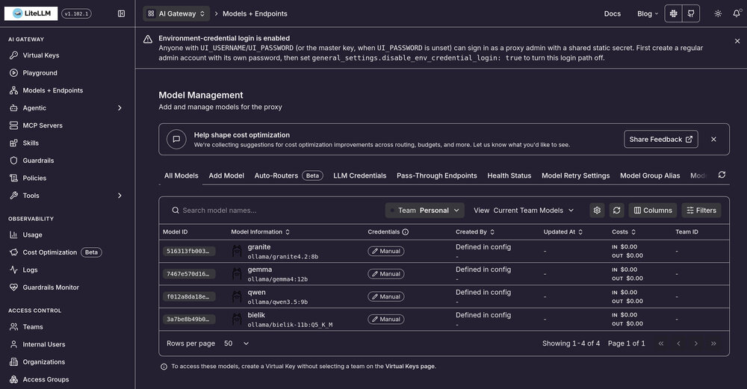Switch to the Add Model tab
747x389 pixels.
click(226, 175)
